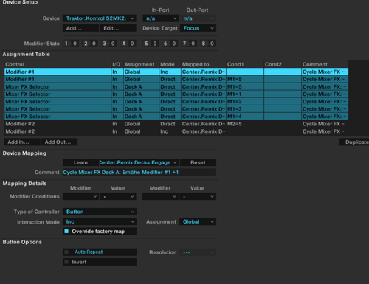Image resolution: width=369 pixels, height=284 pixels.
Task: Open the Type of Controller Button dropdown
Action: 100,212
